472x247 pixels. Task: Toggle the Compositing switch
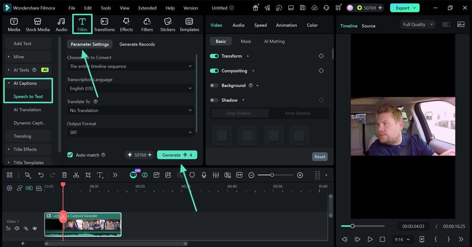[x=214, y=71]
